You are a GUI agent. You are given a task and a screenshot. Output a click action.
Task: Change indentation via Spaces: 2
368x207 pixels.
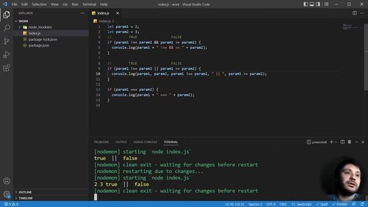point(255,204)
